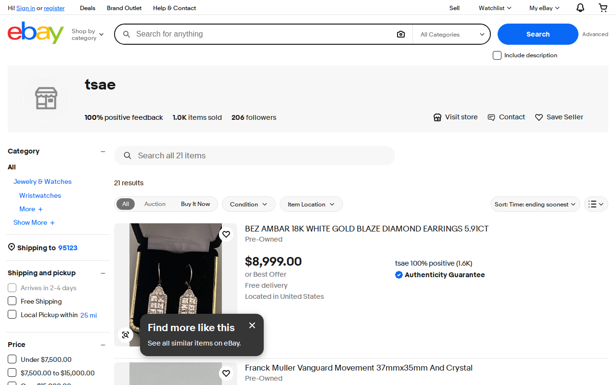Change the 95123 shipping zip code
This screenshot has height=385, width=616.
coord(68,248)
